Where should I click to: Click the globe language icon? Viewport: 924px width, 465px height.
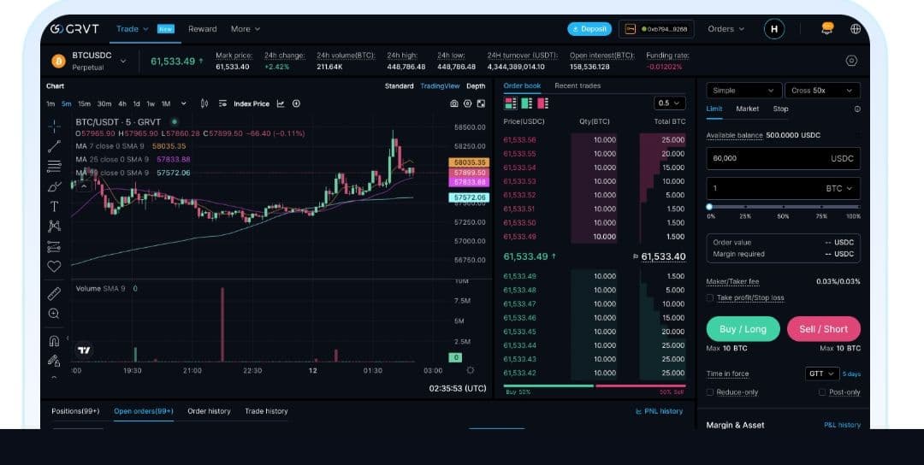click(x=855, y=28)
